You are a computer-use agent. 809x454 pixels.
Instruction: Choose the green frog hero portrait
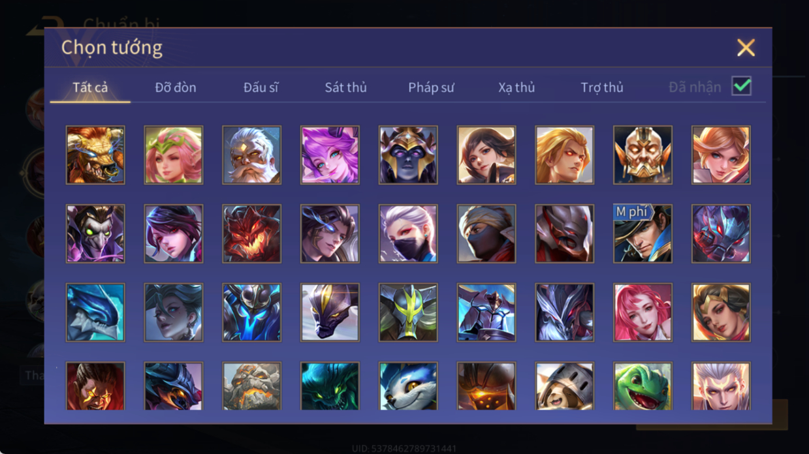pos(642,387)
